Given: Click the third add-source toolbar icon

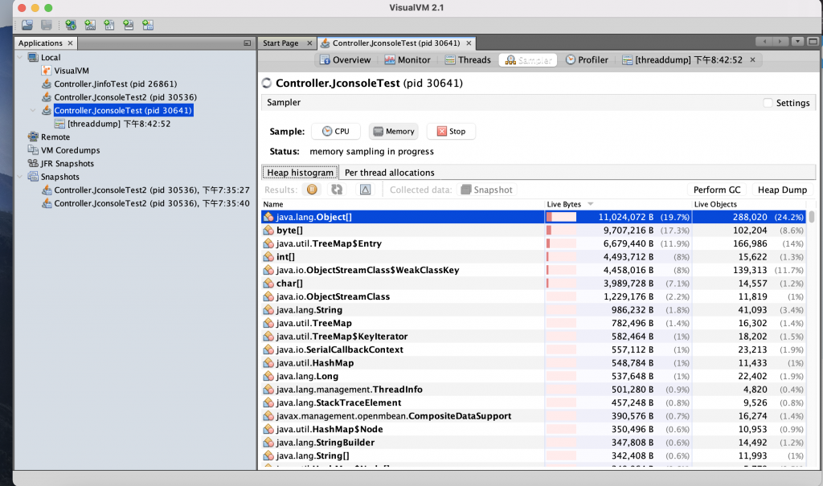Looking at the screenshot, I should coord(109,25).
